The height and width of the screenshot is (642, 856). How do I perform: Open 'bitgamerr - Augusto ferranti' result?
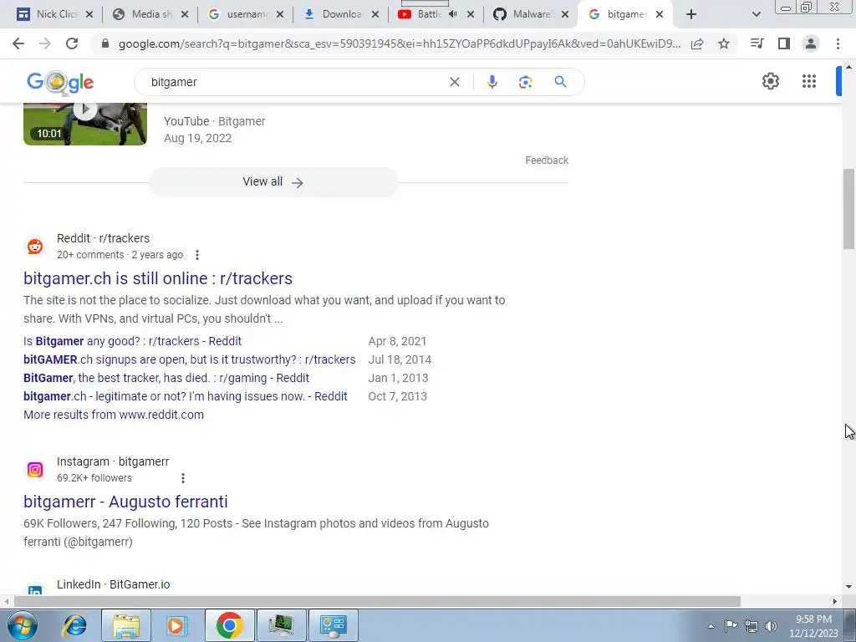click(x=125, y=502)
